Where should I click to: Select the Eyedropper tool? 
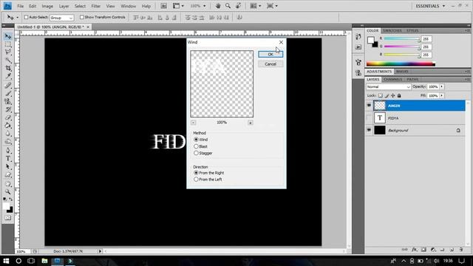[x=8, y=76]
